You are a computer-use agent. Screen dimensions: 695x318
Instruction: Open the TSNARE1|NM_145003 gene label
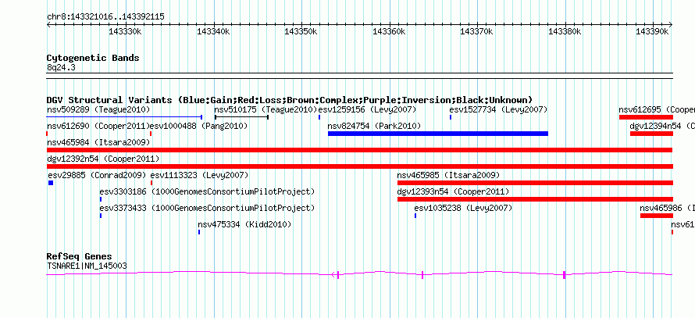pos(87,266)
